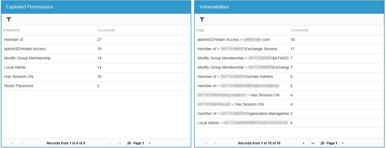Select member of Domain Admins edge
Viewport: 386px width, 148px height.
(289, 77)
